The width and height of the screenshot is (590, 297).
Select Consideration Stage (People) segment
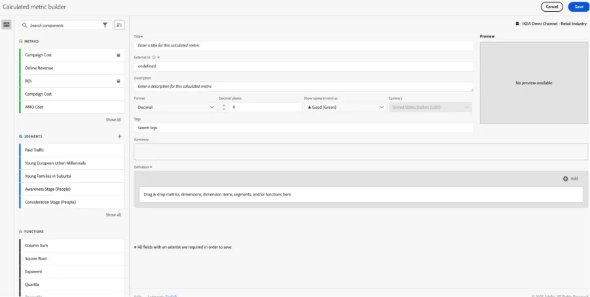71,202
